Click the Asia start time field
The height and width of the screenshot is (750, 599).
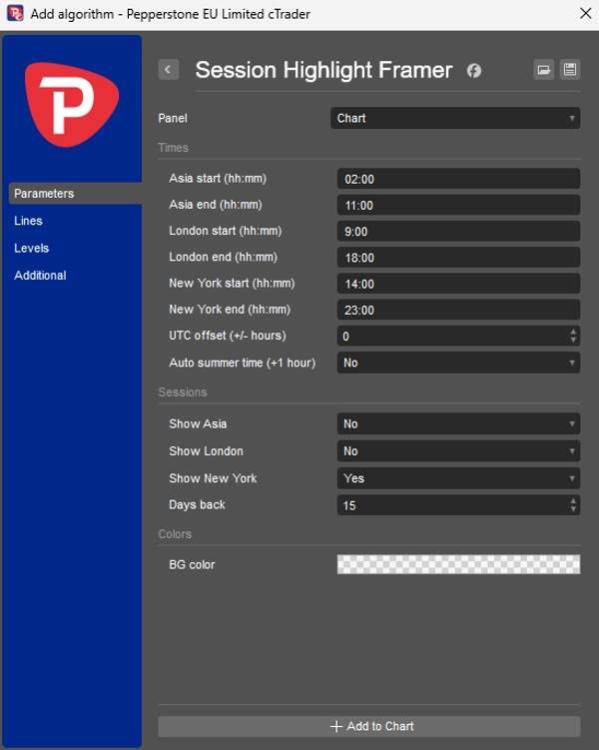coord(458,179)
